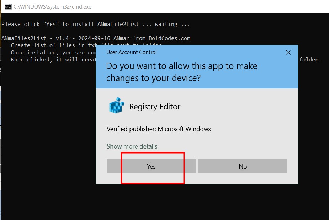Click the cmd.exe icon in title bar

[x=7, y=6]
